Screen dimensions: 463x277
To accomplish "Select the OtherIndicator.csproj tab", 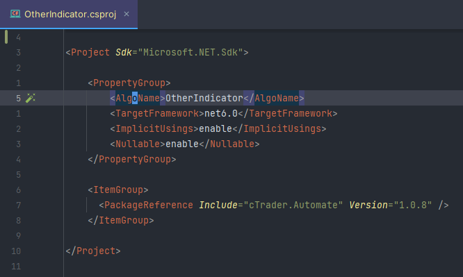I will (69, 14).
